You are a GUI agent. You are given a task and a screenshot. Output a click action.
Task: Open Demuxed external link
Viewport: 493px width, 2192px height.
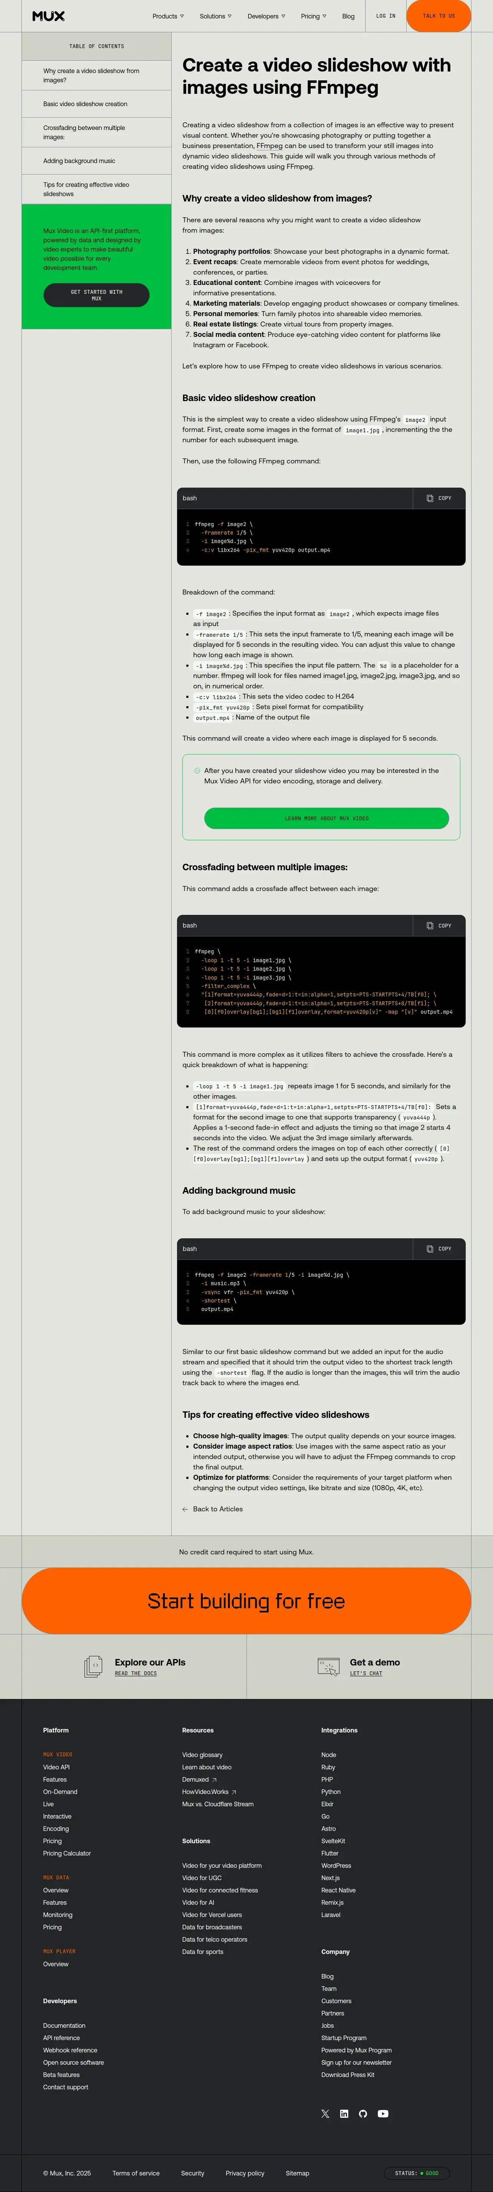[199, 1779]
